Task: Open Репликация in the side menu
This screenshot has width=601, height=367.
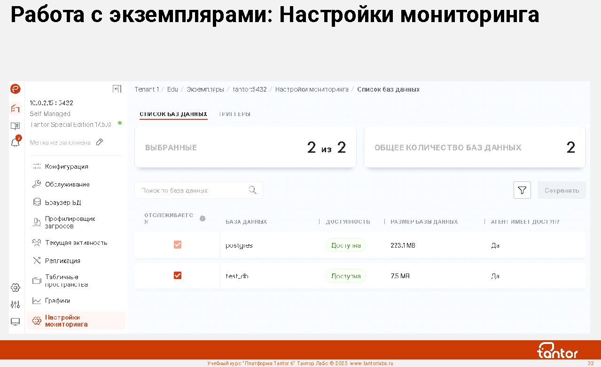Action: coord(62,261)
